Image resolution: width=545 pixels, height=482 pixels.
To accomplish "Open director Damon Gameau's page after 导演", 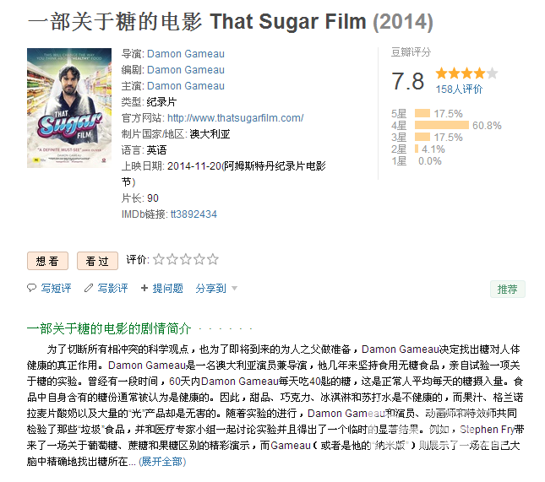I will click(x=186, y=54).
